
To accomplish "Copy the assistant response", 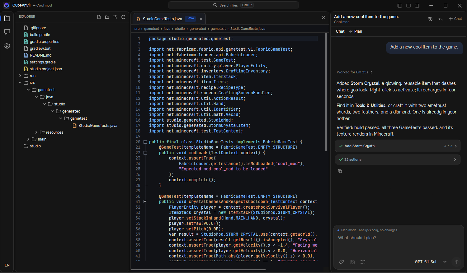I will (340, 171).
